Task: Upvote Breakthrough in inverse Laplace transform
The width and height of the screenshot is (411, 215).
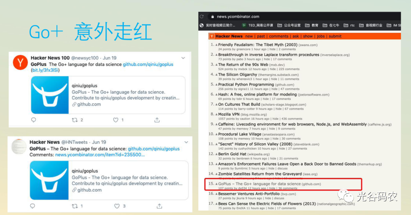Action: click(217, 55)
